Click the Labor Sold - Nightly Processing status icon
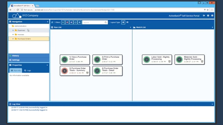Viewport: 223px width, 125px height. (x=147, y=59)
